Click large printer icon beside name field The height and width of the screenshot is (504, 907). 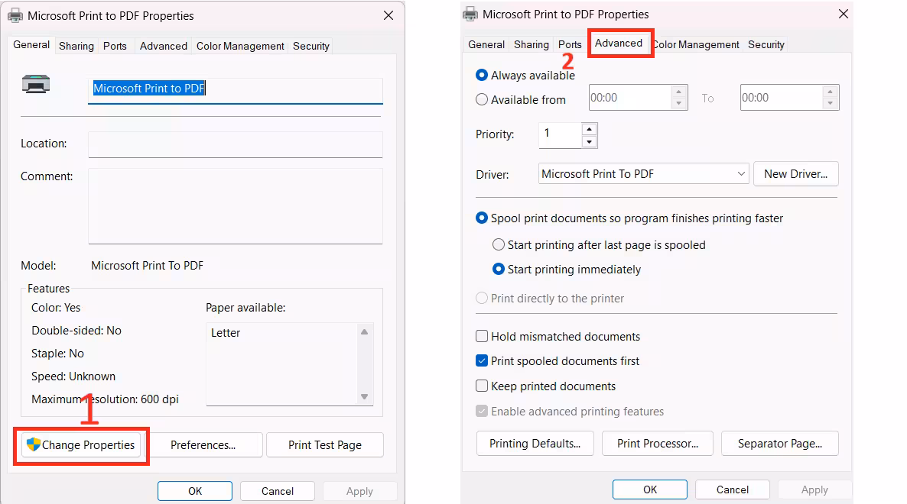(36, 84)
